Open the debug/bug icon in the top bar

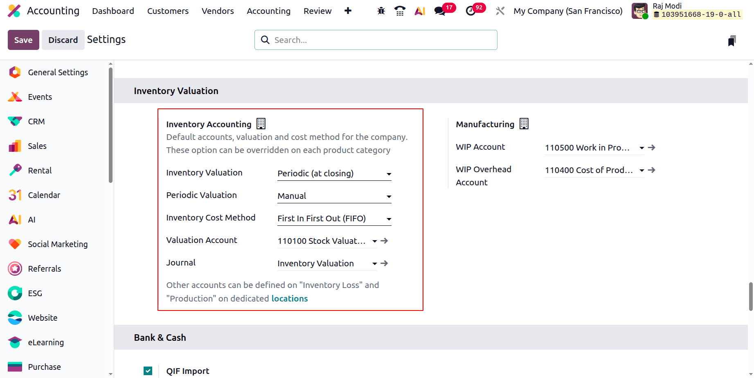(380, 11)
